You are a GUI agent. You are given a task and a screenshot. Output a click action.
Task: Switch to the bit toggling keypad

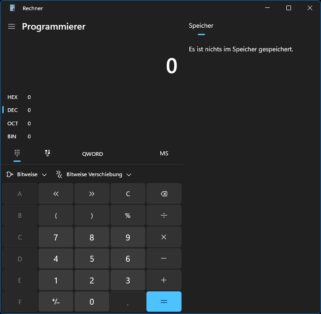tap(48, 154)
